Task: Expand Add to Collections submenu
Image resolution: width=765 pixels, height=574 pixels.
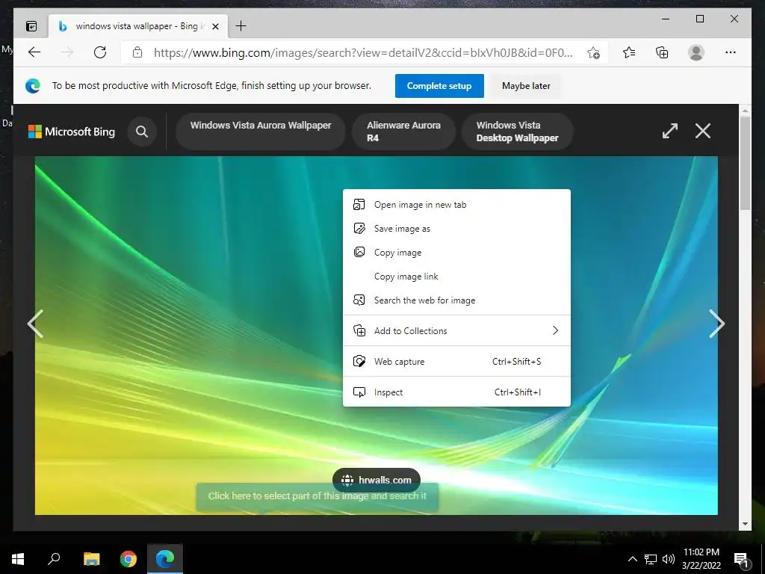Action: coord(456,330)
